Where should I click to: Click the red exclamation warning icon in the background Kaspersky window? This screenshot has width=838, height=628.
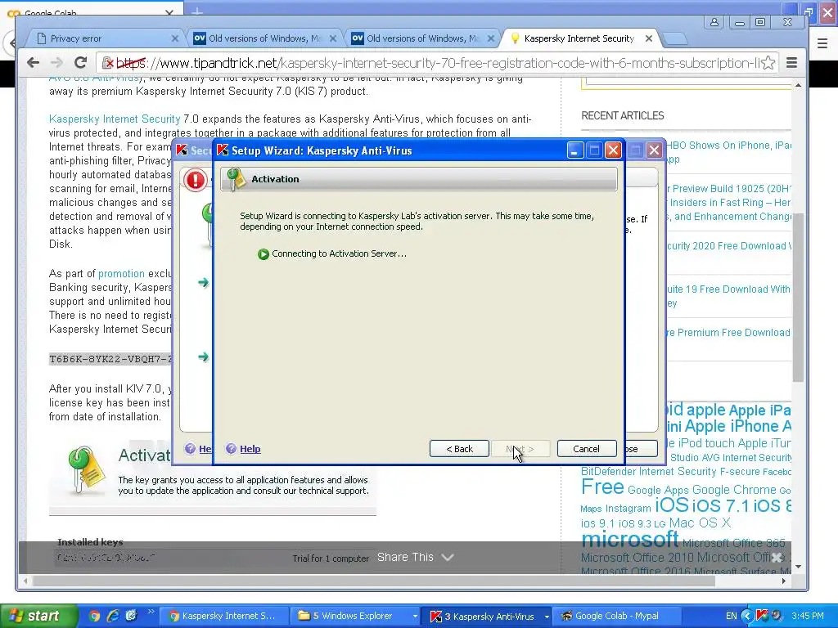point(196,179)
